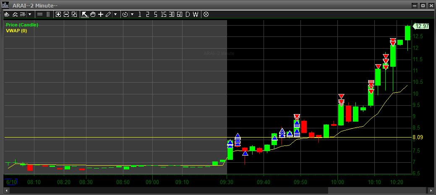Open the indicators/studies icon
Image resolution: width=436 pixels, height=195 pixels.
15,14
